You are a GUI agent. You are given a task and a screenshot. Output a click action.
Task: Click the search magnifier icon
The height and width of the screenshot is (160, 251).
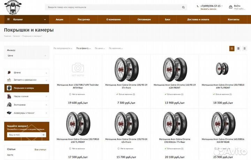183,7
